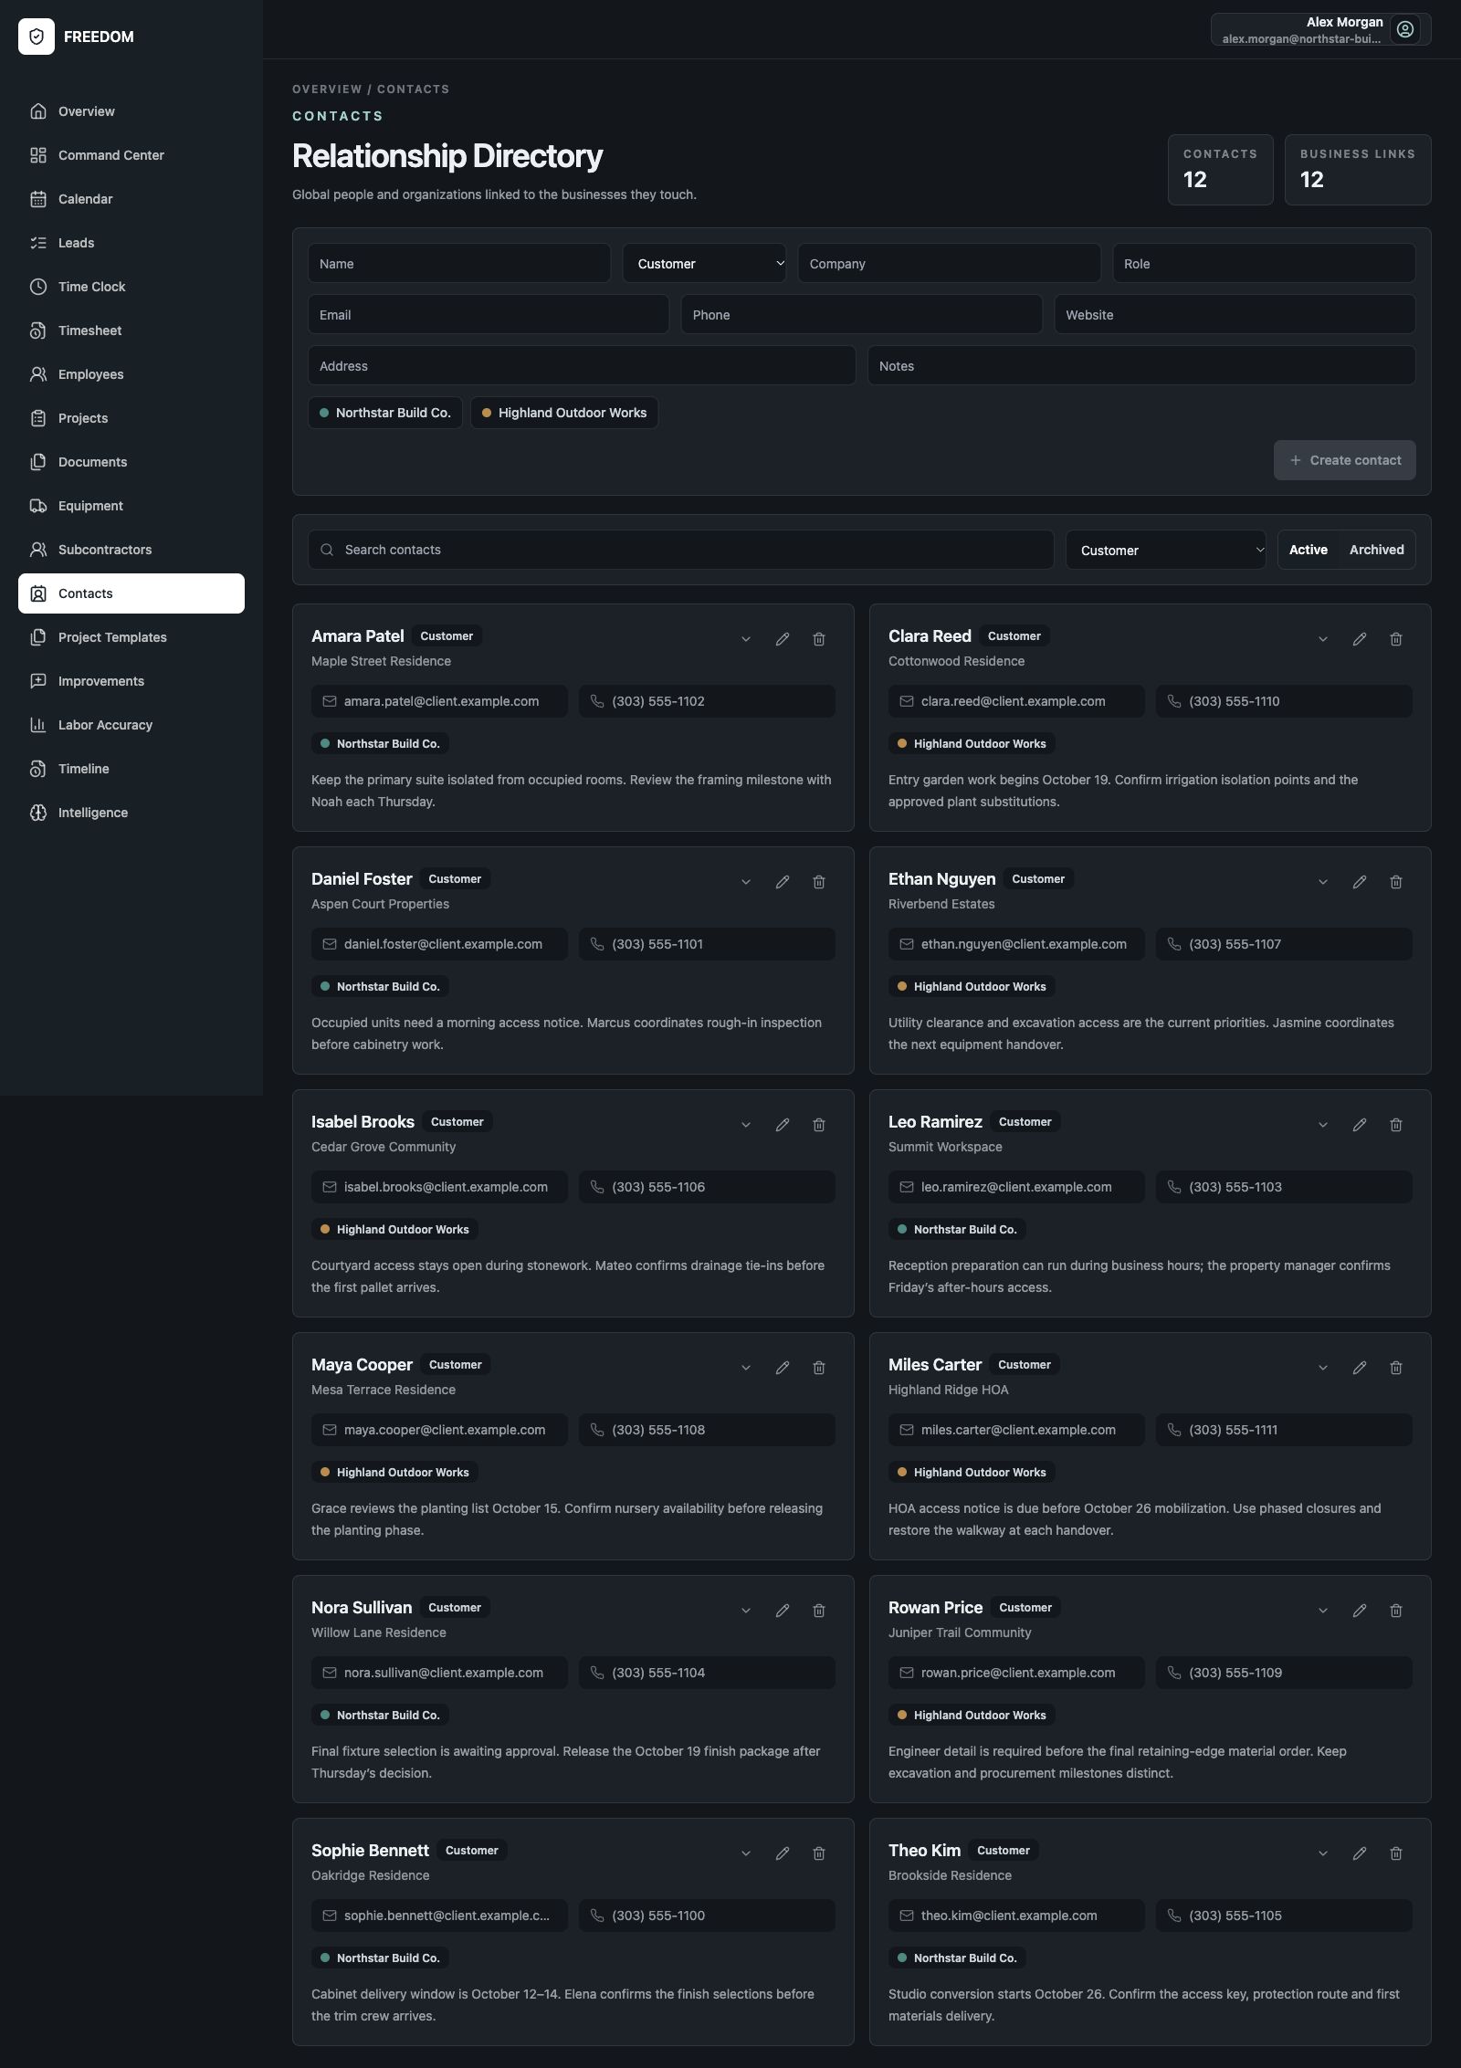Open the user profile avatar icon
1461x2068 pixels.
coord(1405,29)
